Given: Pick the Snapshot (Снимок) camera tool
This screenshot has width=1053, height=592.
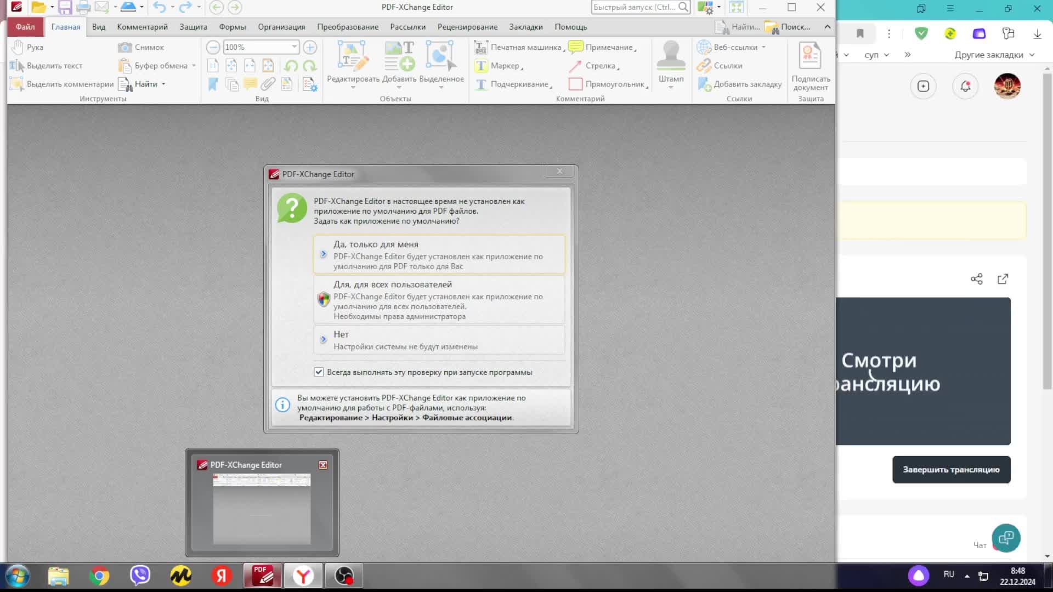Looking at the screenshot, I should click(141, 47).
